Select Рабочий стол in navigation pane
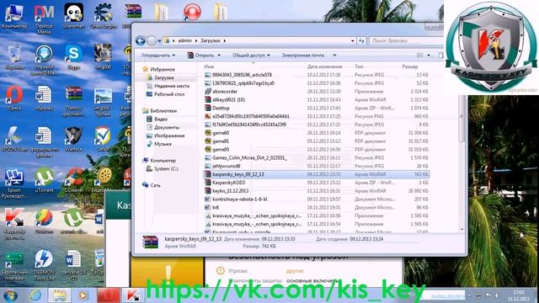The height and width of the screenshot is (303, 539). pos(169,94)
